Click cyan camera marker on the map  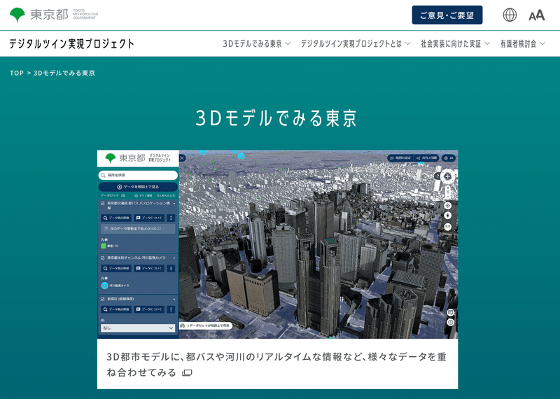click(x=241, y=156)
